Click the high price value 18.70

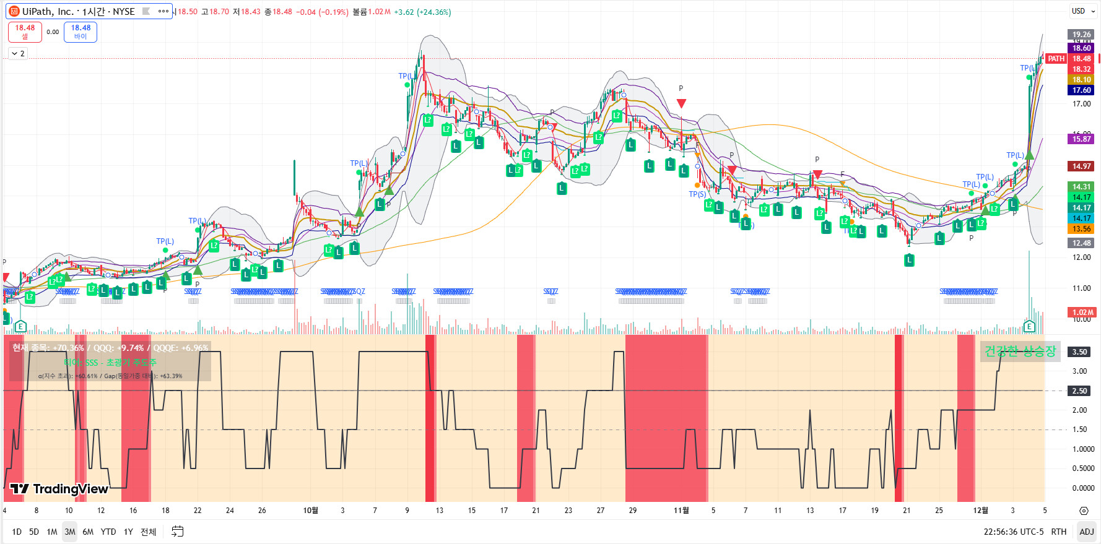tap(219, 12)
